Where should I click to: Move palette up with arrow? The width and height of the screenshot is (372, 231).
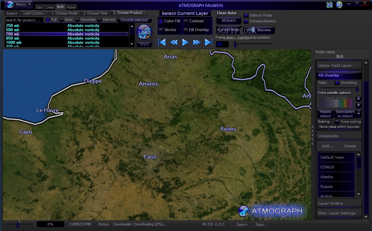[x=358, y=98]
